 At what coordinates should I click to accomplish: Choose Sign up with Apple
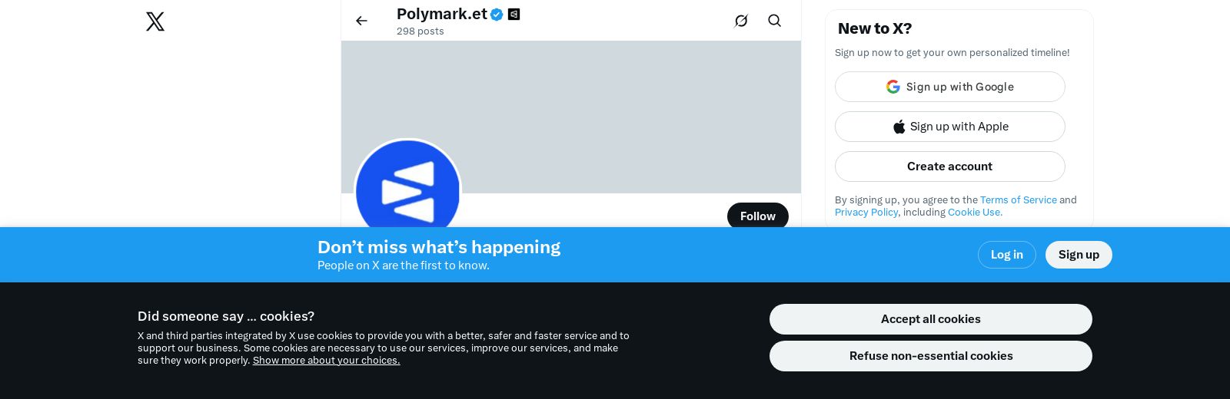pyautogui.click(x=949, y=127)
